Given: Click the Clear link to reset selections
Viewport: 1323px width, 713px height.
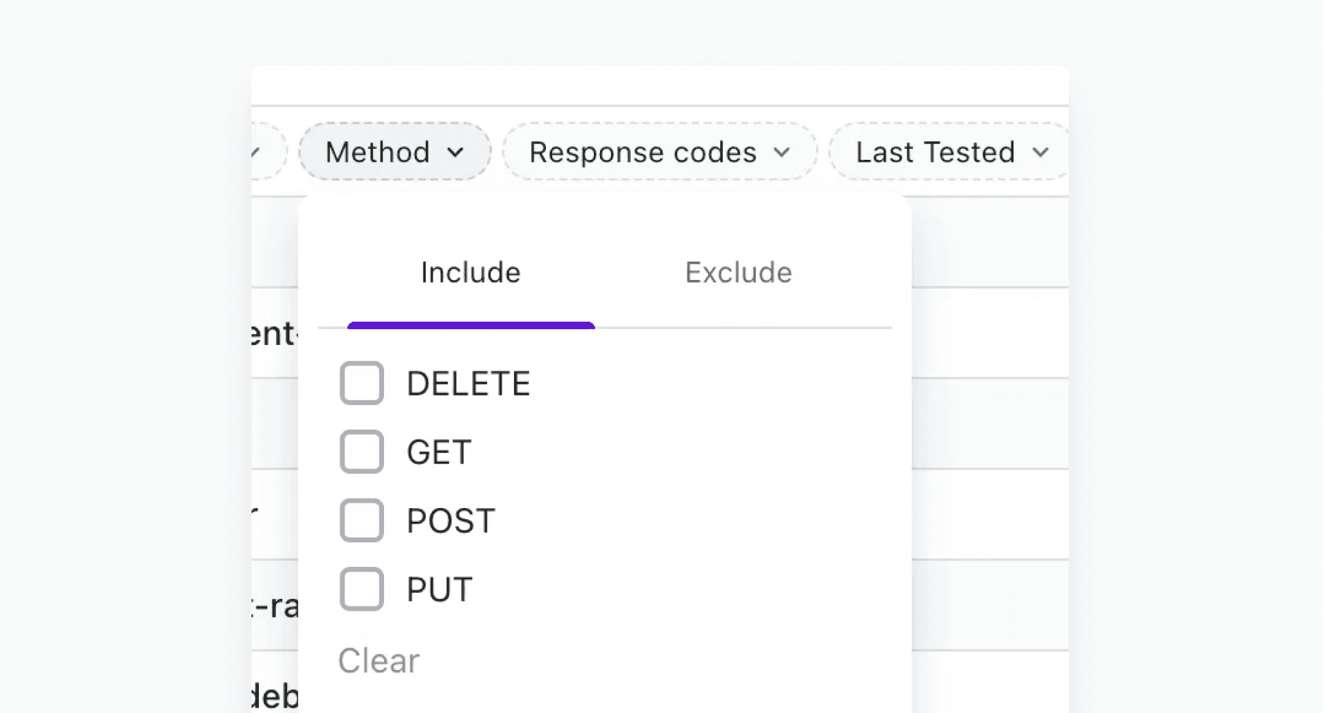Looking at the screenshot, I should (378, 660).
